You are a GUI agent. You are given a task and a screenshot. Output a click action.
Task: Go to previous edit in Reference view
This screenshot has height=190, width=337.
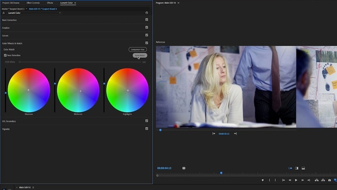point(214,133)
